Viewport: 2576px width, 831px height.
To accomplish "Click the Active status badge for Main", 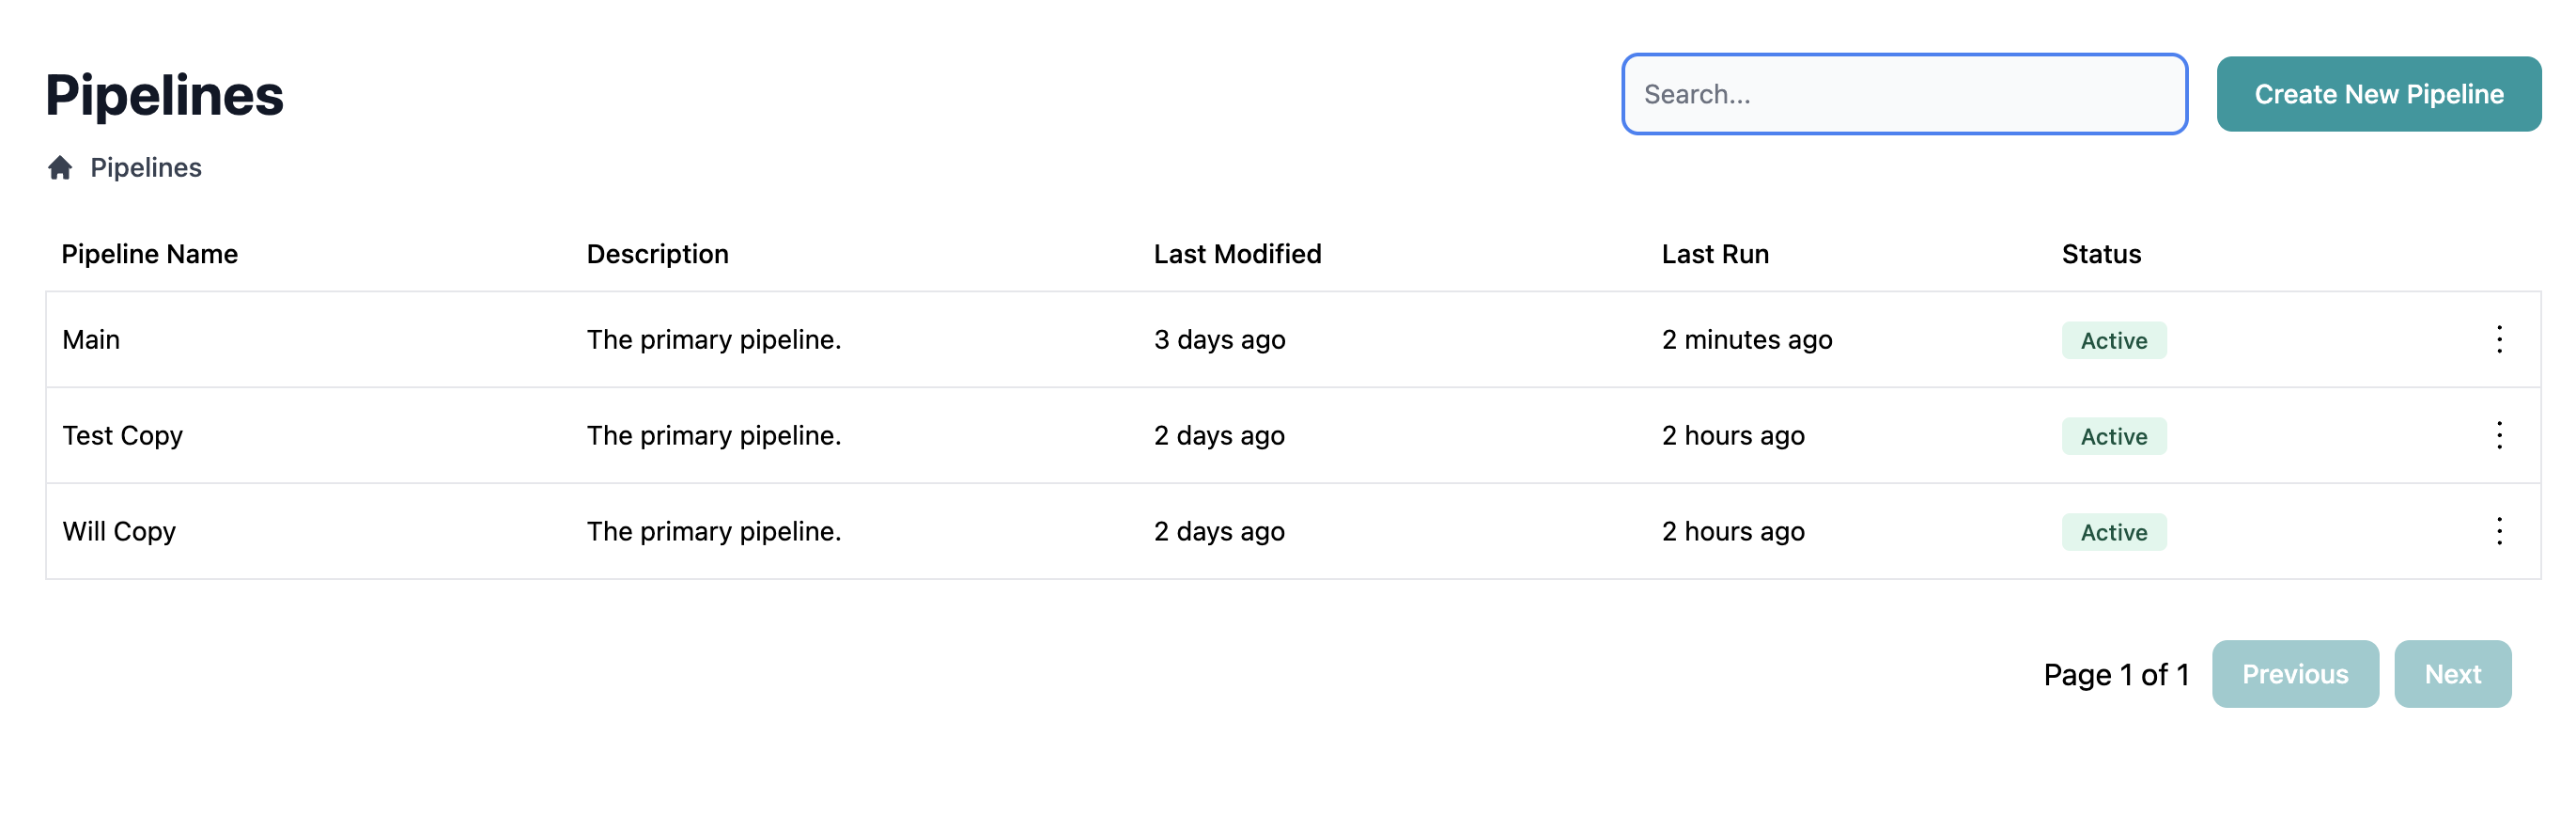I will (2114, 340).
